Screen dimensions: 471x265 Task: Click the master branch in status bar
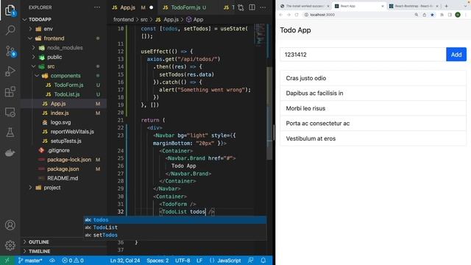click(30, 261)
